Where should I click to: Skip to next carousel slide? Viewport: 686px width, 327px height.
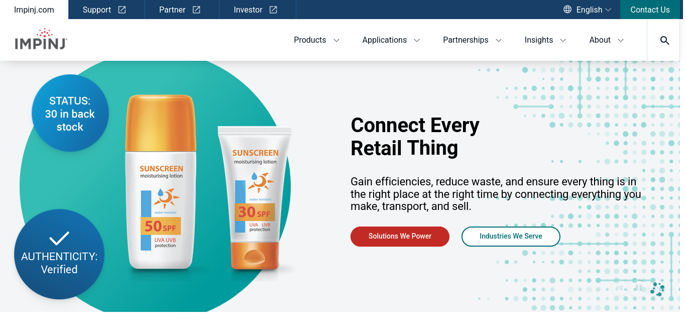pos(657,288)
